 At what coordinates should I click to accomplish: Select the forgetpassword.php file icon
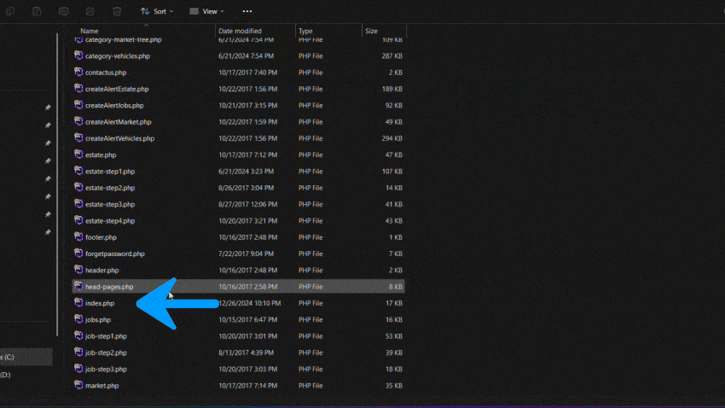tap(78, 254)
